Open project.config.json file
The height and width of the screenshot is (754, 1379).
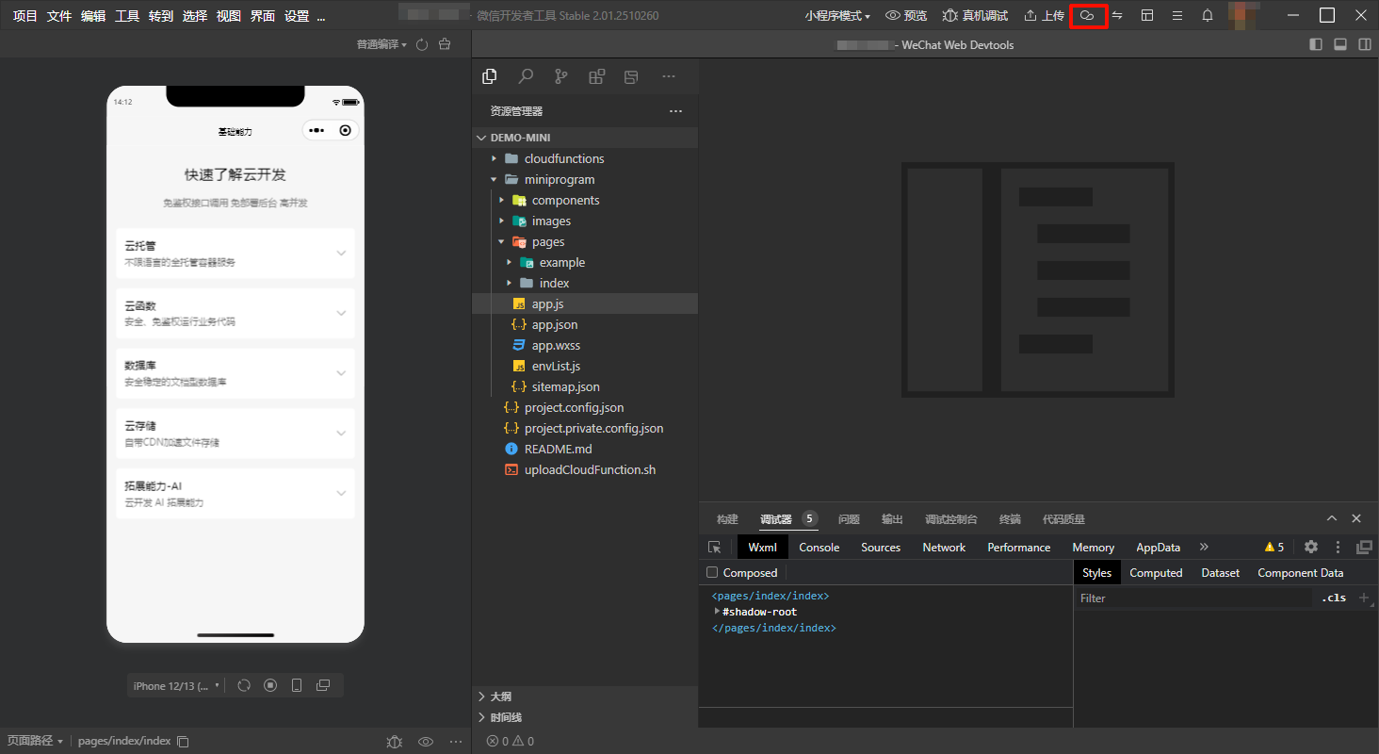click(x=574, y=407)
